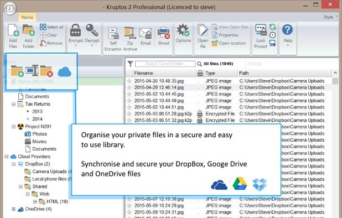Click the Email envelope icon
Viewport: 342px width, 218px height.
click(x=146, y=34)
